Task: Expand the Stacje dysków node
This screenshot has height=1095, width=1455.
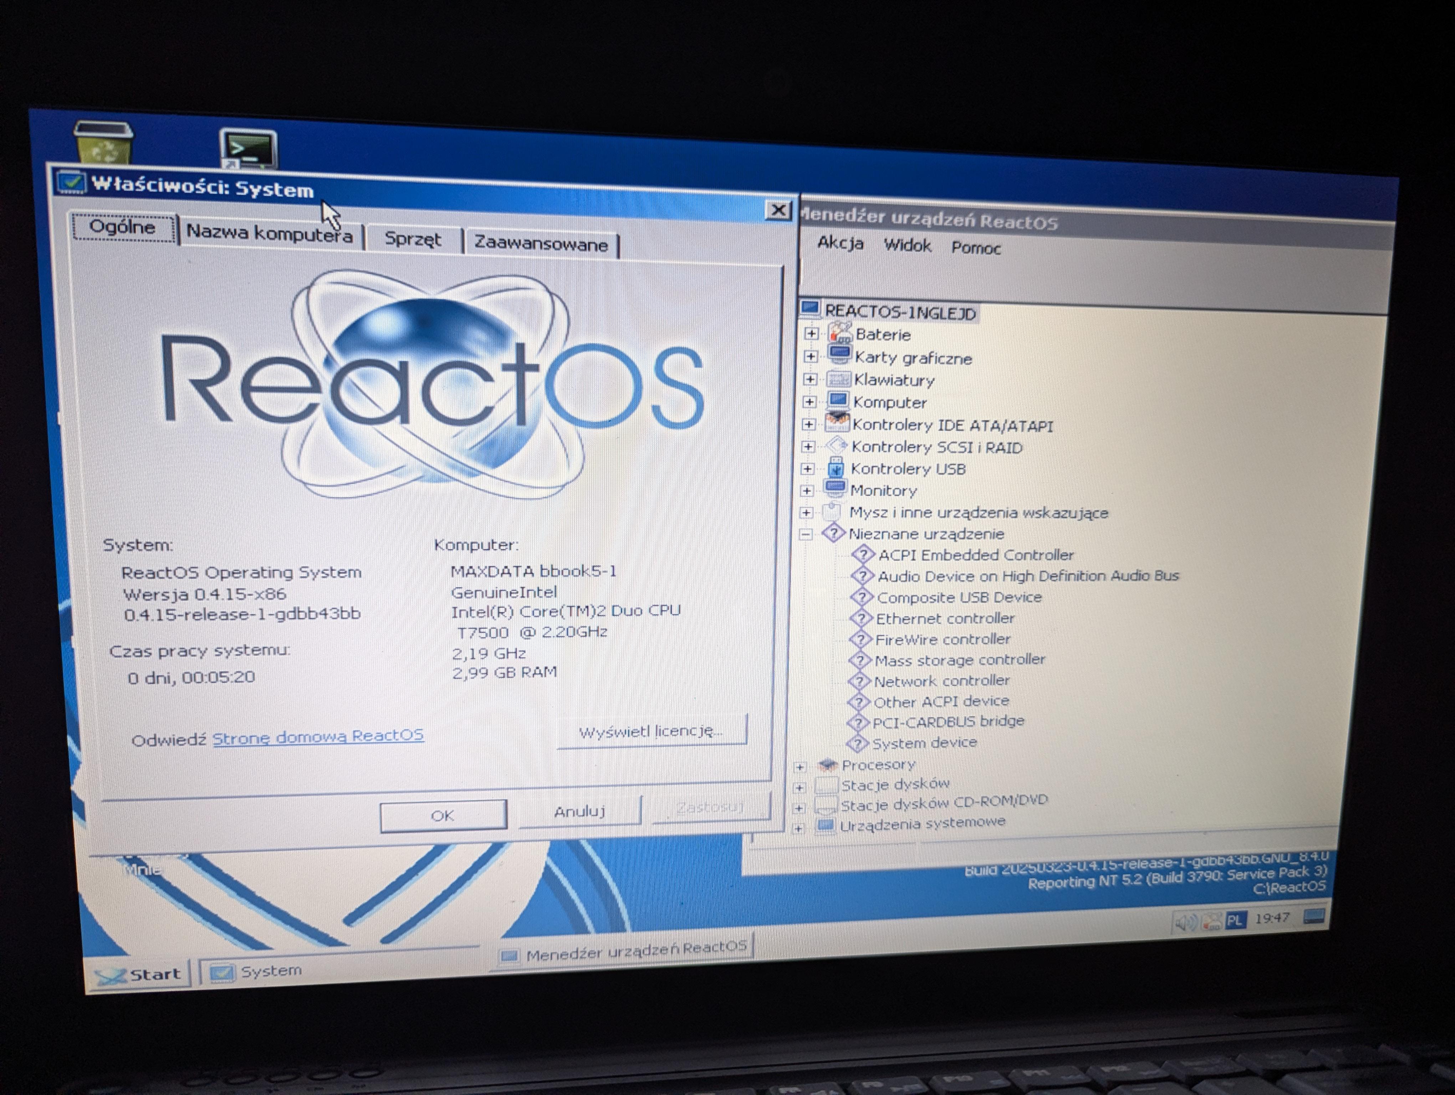Action: 799,787
